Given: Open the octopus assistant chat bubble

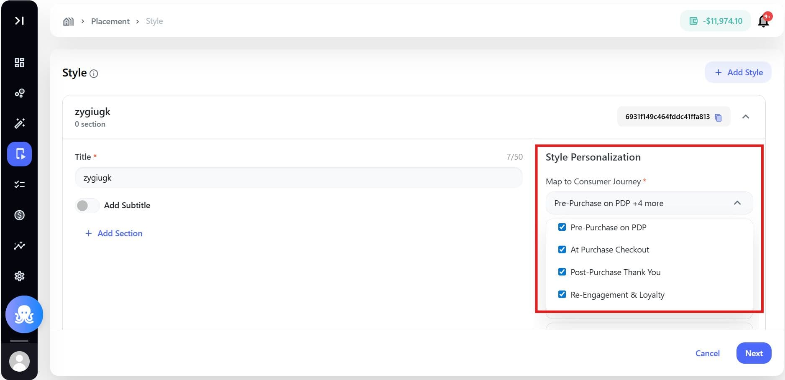Looking at the screenshot, I should point(24,314).
